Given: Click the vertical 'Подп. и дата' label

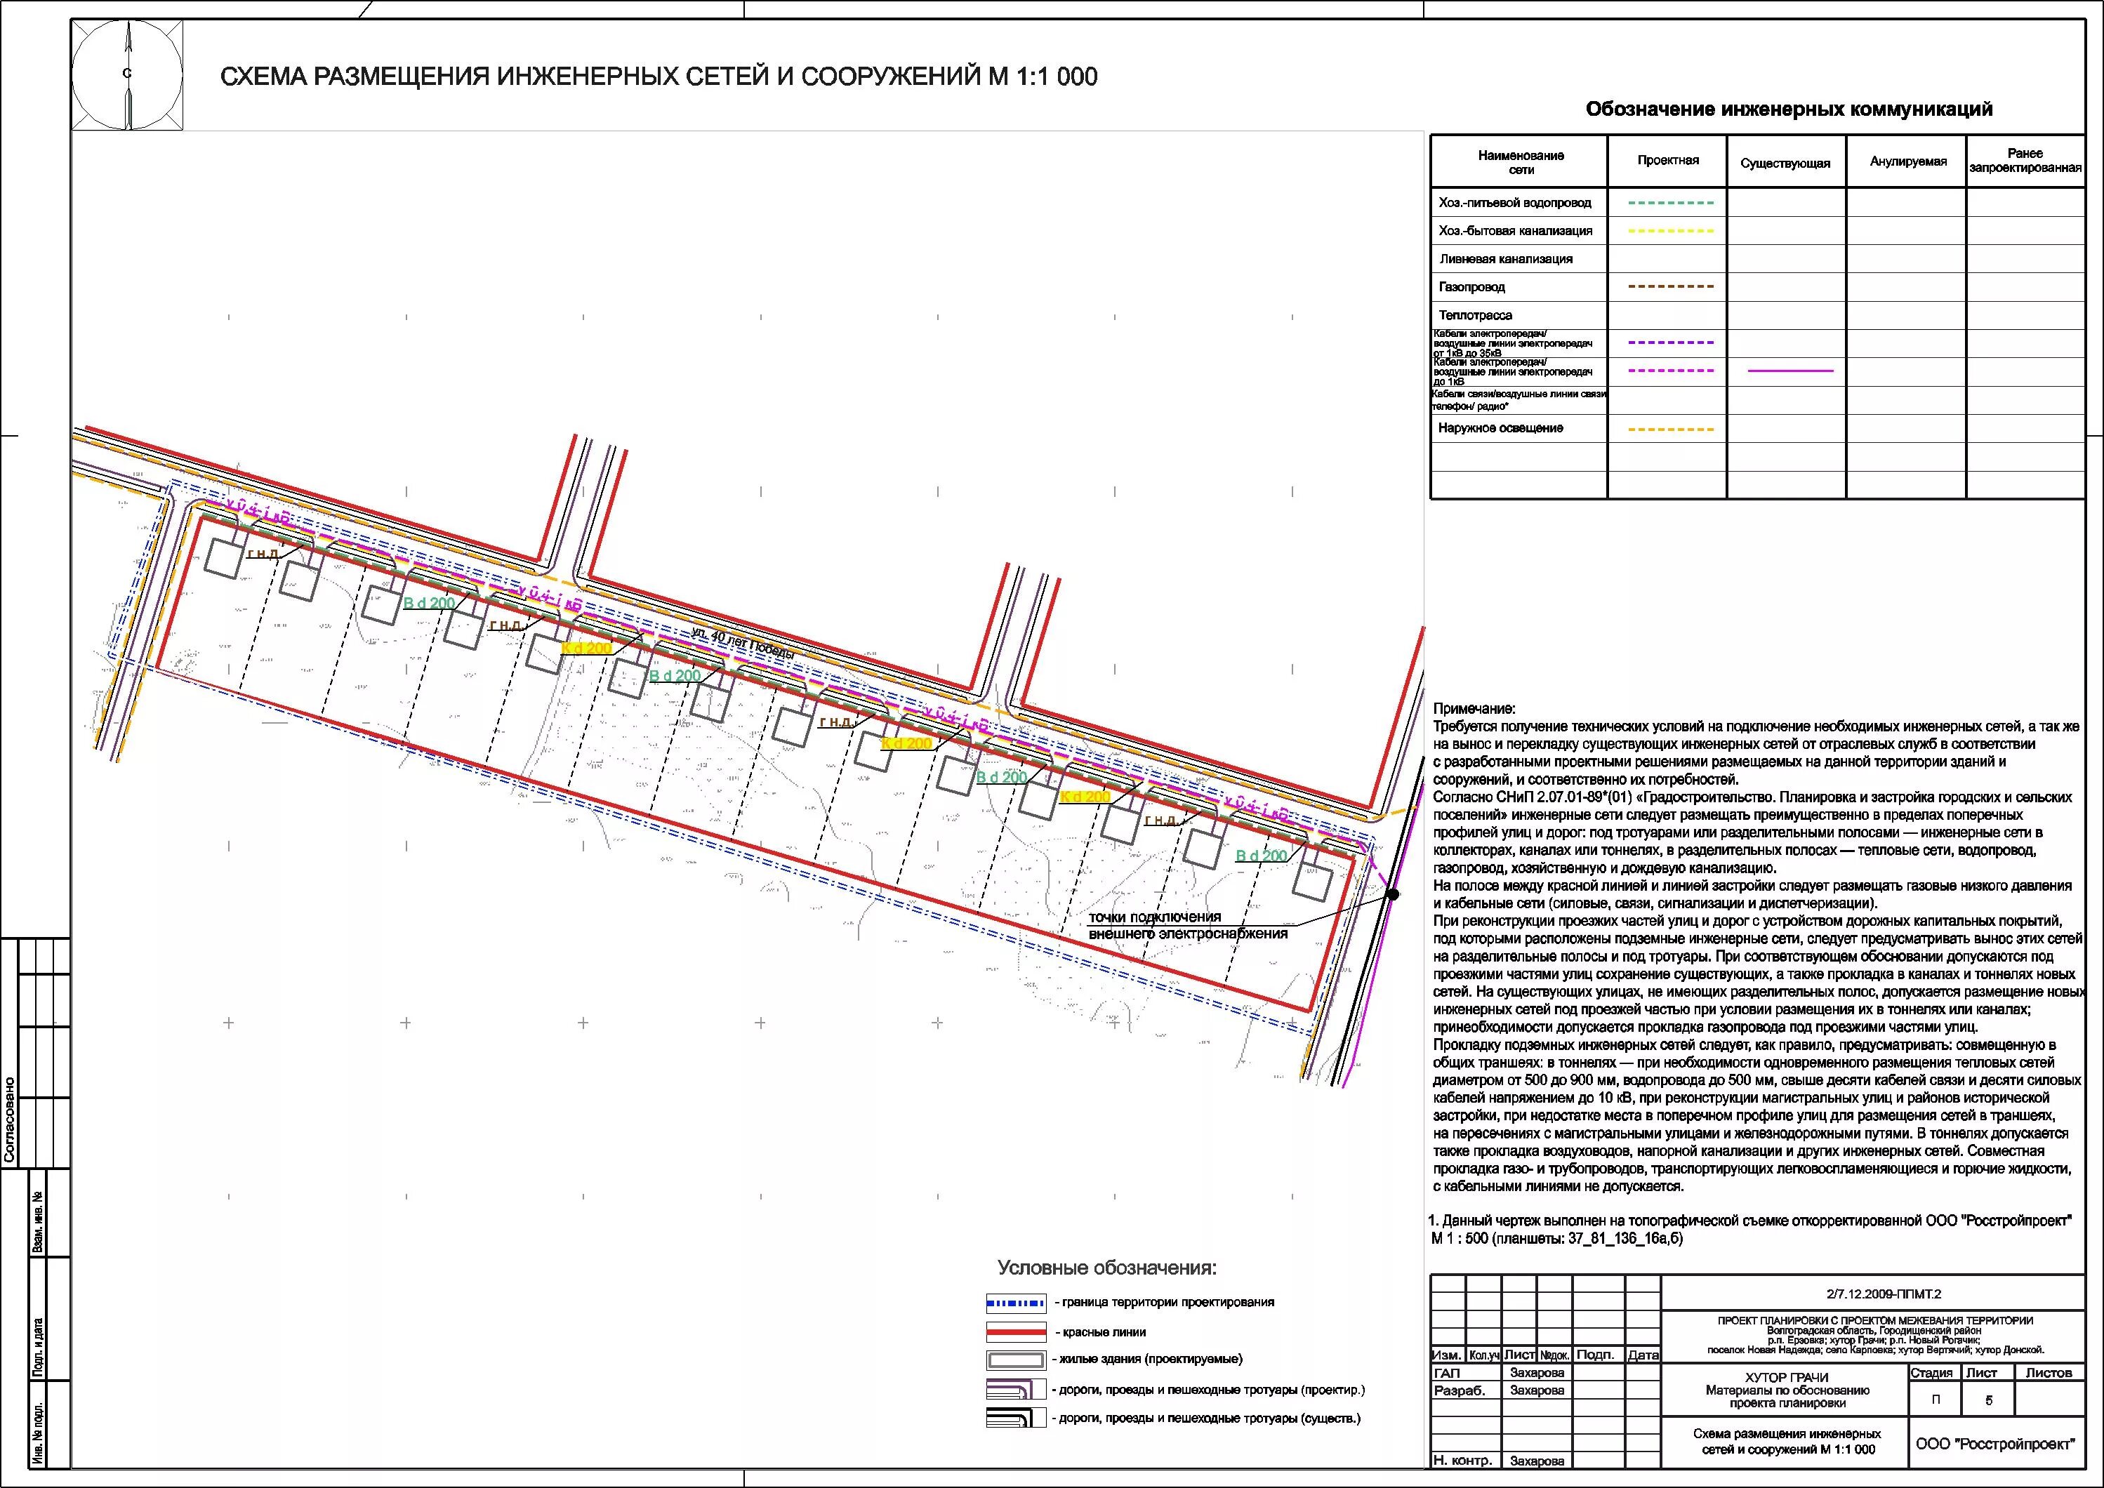Looking at the screenshot, I should coord(38,1348).
